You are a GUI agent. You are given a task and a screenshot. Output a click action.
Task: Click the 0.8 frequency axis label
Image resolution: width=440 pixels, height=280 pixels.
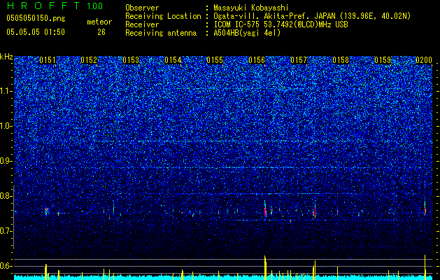click(6, 196)
